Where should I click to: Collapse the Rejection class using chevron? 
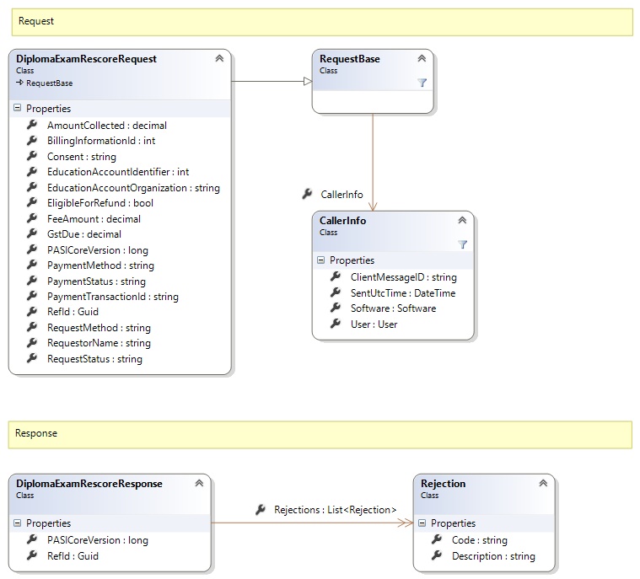point(544,484)
